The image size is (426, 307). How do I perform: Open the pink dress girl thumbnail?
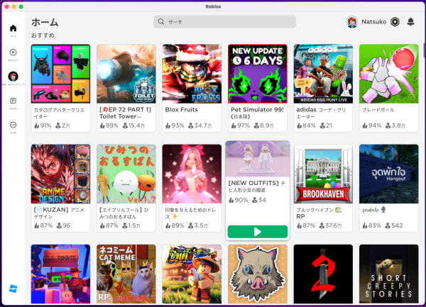[x=192, y=174]
